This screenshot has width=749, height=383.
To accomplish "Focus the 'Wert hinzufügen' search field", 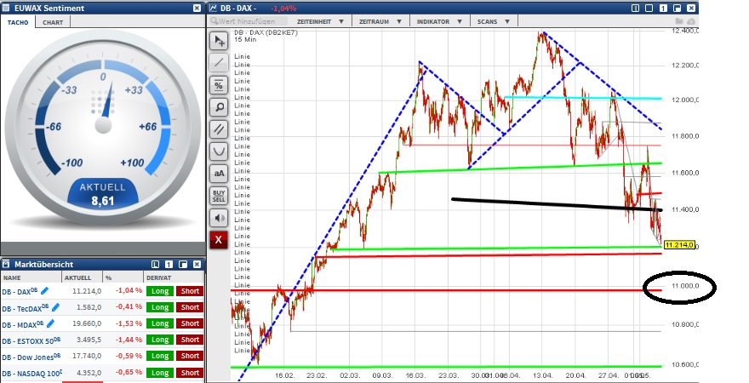I will tap(249, 21).
